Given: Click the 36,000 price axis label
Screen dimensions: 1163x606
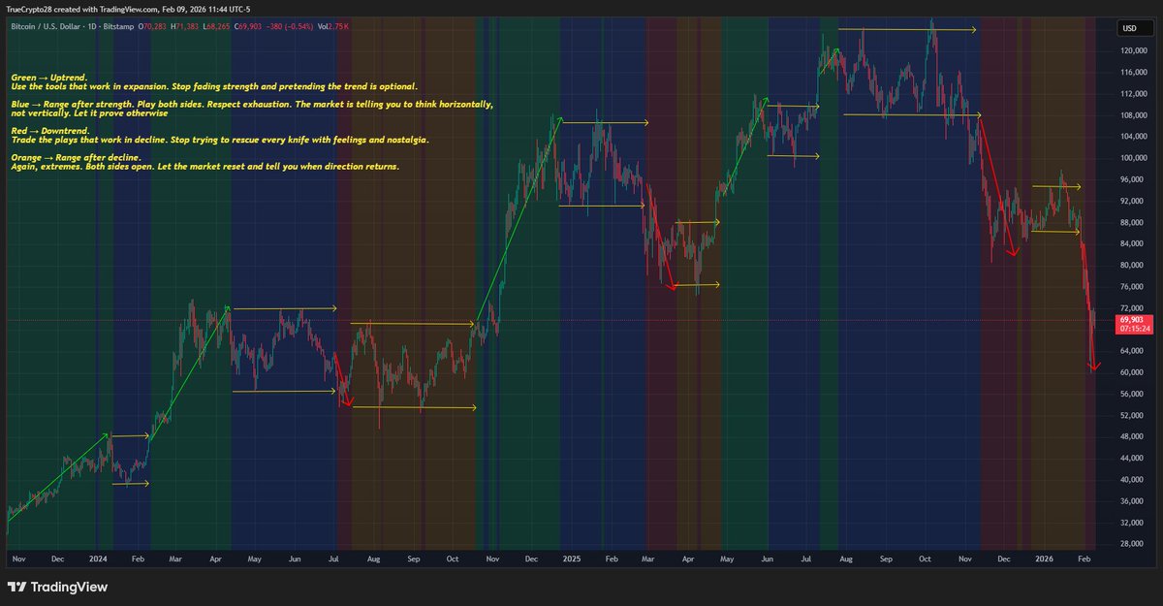Looking at the screenshot, I should 1130,501.
